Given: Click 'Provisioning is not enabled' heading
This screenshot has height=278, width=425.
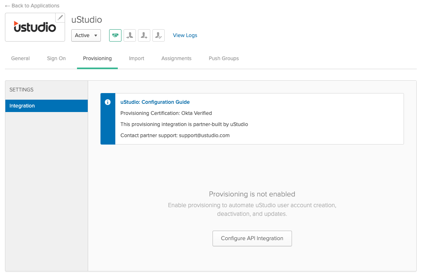Looking at the screenshot, I should 252,194.
